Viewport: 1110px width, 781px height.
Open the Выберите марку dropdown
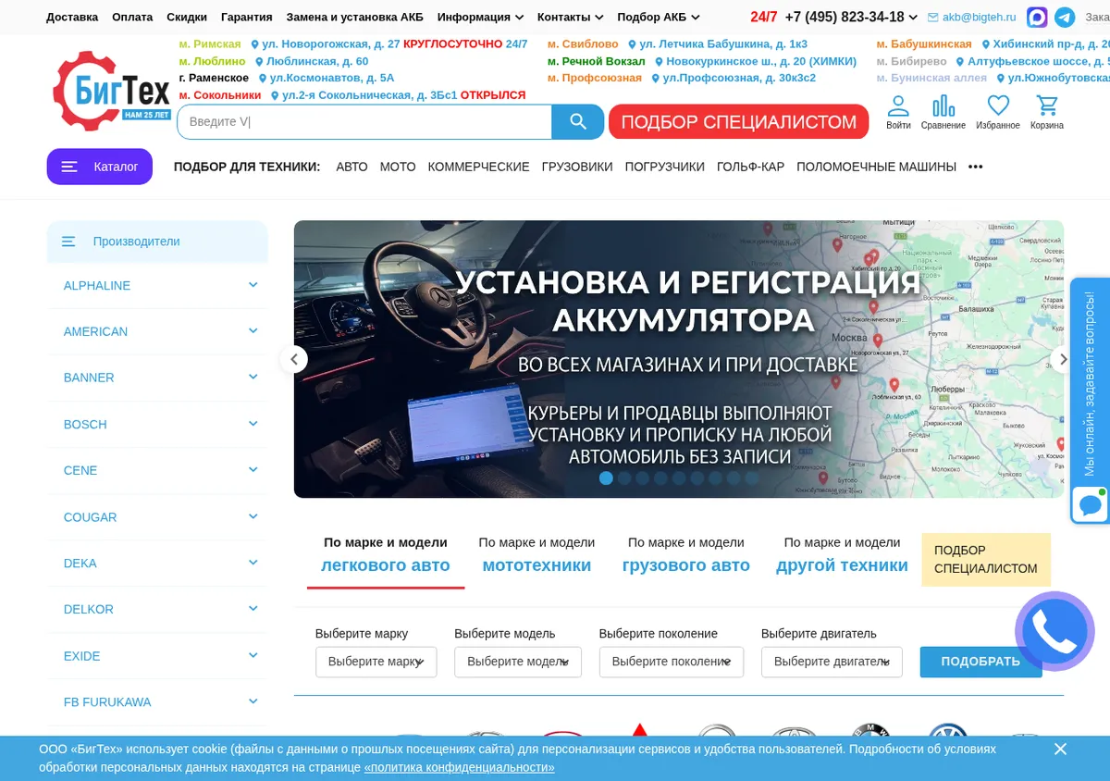point(376,662)
